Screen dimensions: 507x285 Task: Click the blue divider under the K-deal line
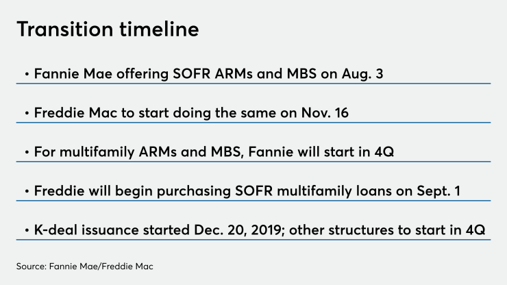click(x=253, y=239)
